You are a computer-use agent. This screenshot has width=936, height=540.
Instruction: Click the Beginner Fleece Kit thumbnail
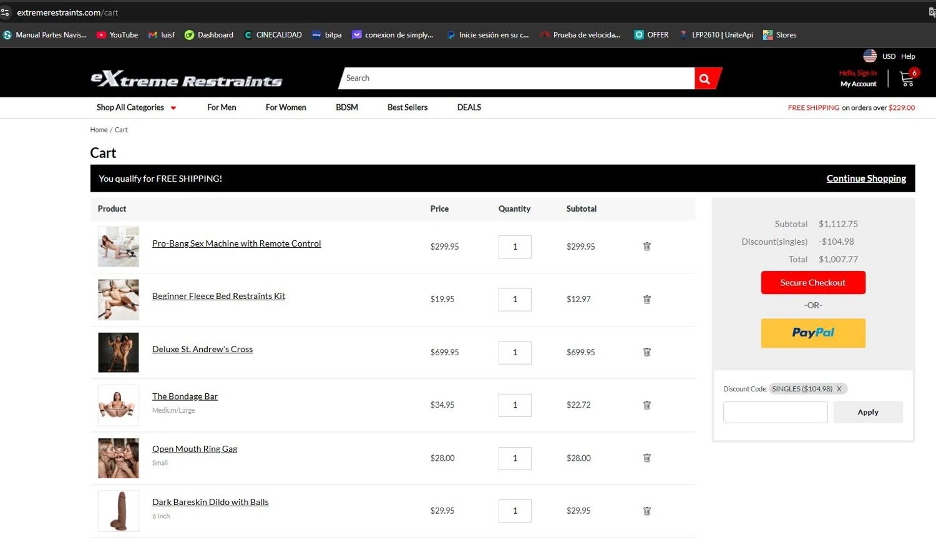119,300
